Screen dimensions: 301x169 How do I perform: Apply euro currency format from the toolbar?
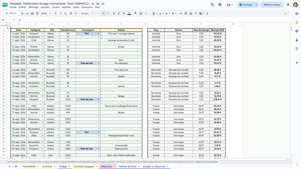coord(55,14)
